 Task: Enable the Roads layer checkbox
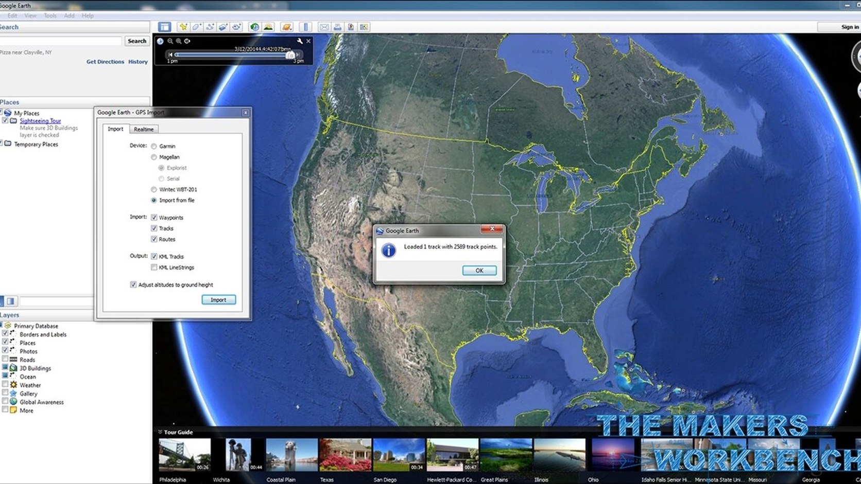(x=5, y=360)
